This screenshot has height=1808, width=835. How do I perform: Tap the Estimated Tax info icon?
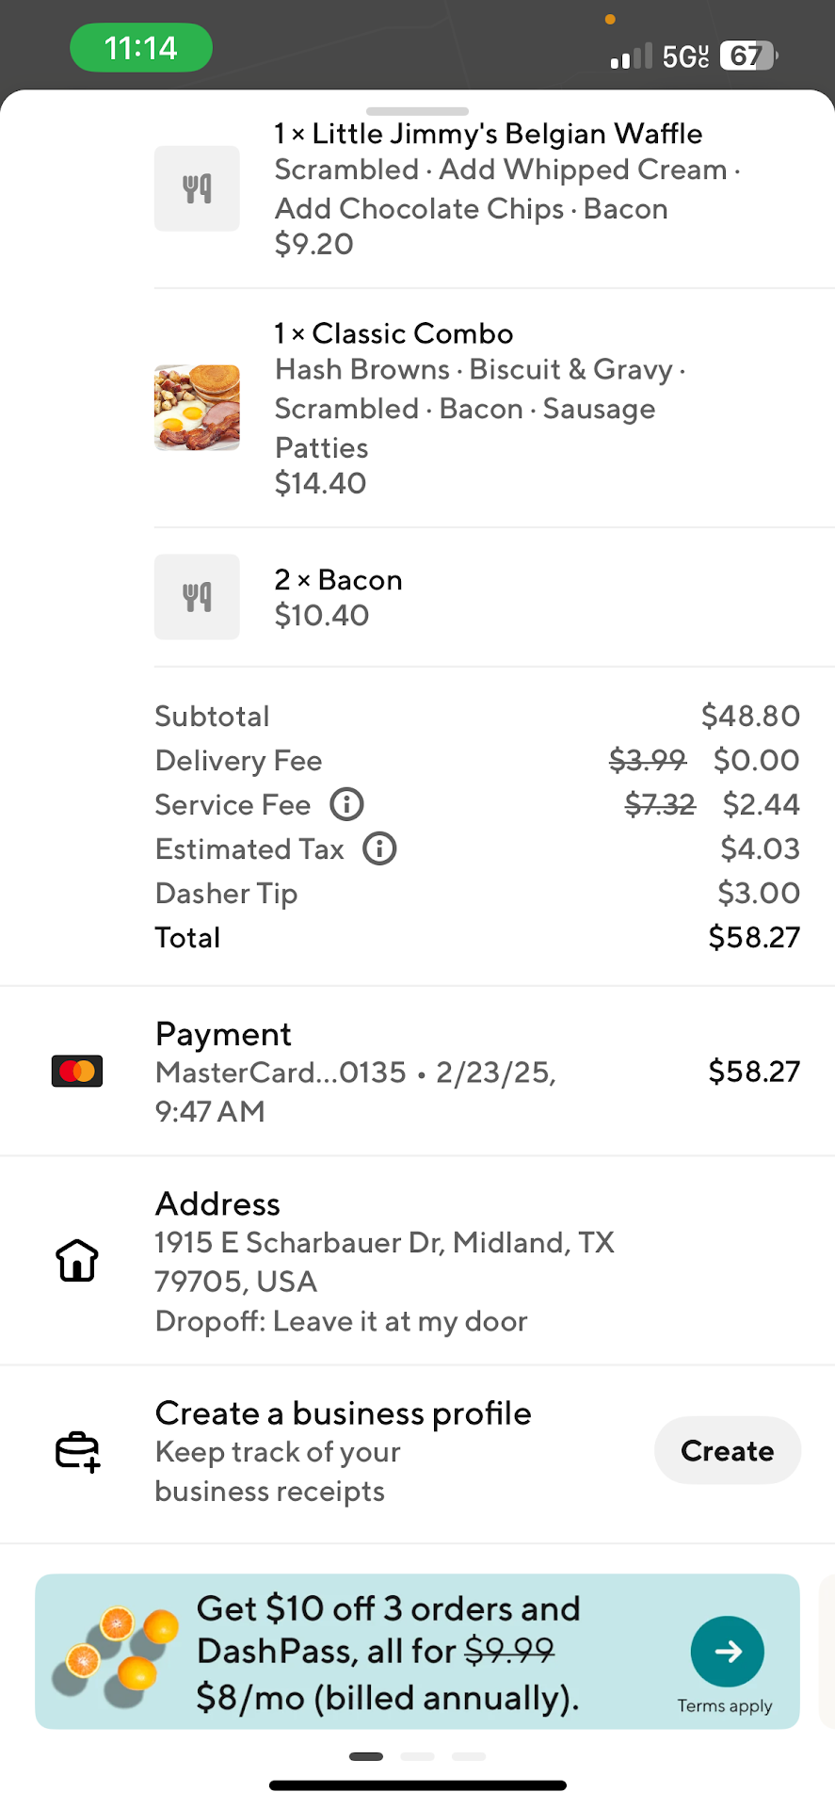(x=379, y=849)
